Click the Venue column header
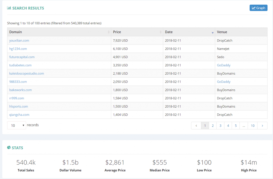 point(241,32)
